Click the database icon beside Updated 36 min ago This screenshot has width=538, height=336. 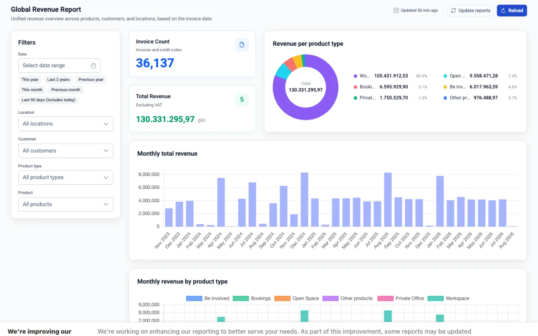coord(396,11)
